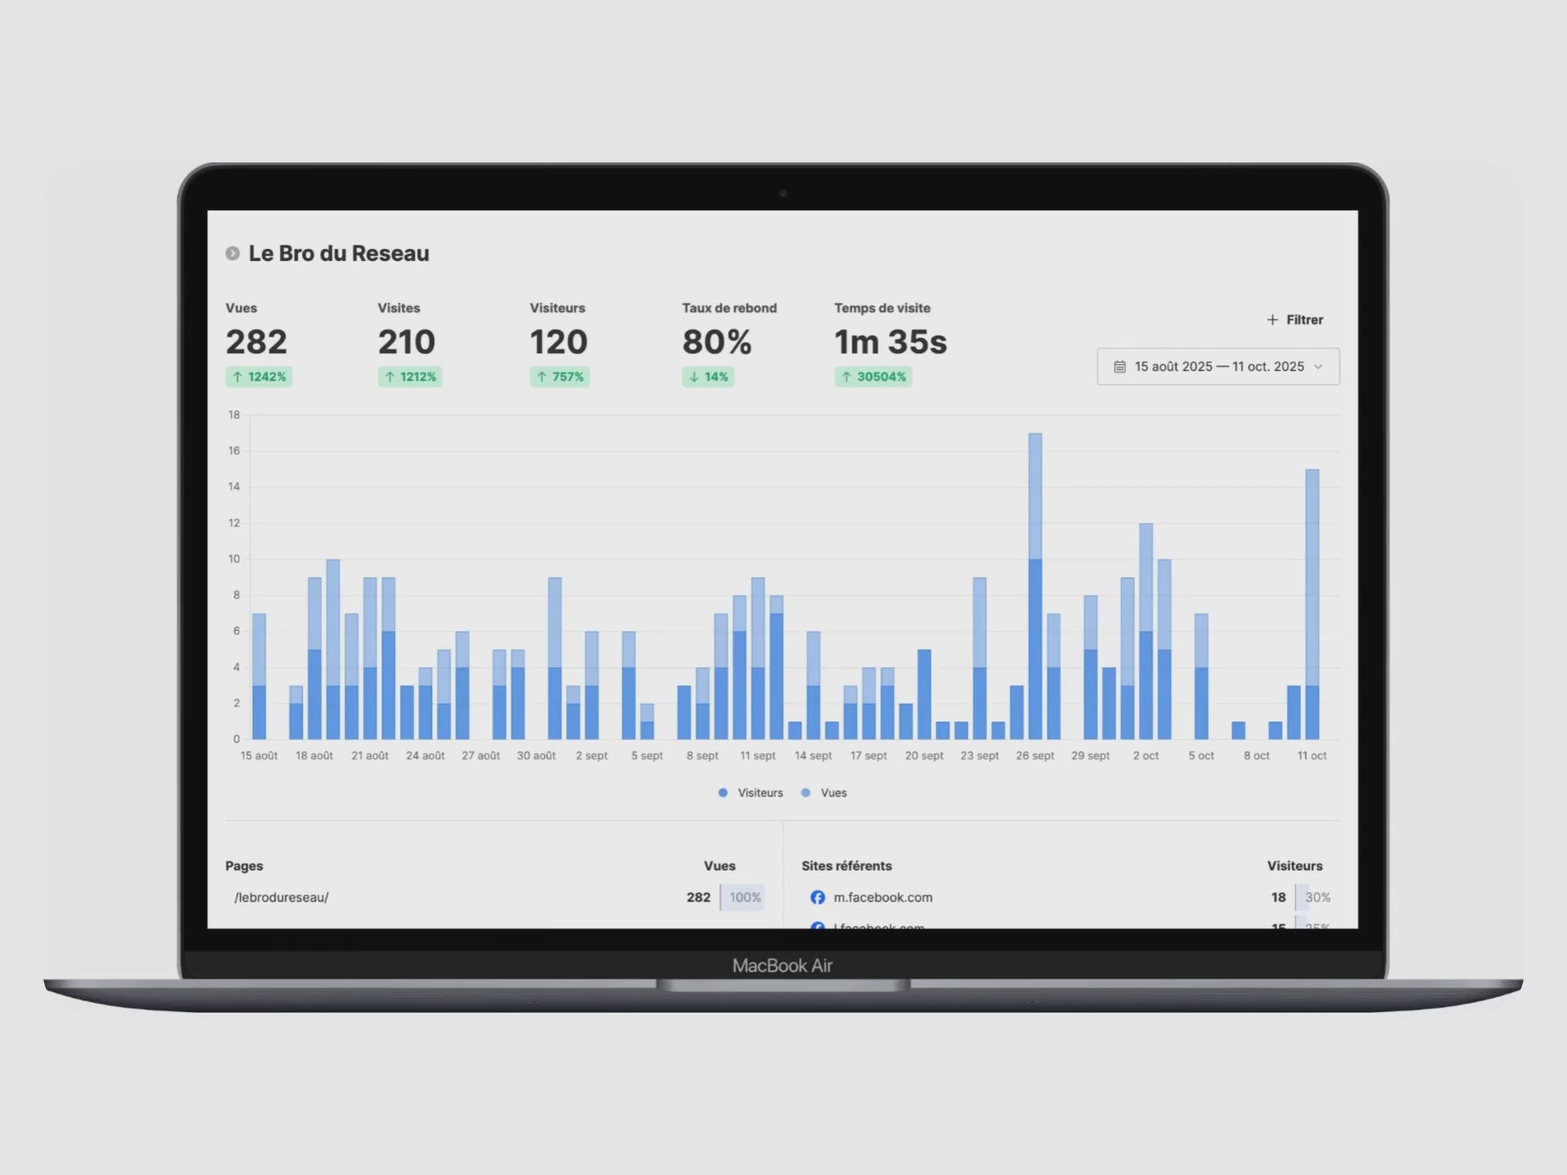
Task: Click the tallest bar at 26 sept
Action: (x=1035, y=587)
